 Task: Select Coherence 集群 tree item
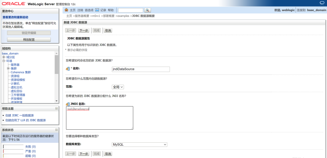point(21,72)
